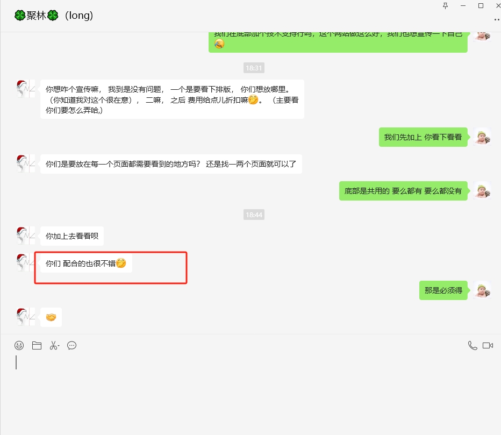Start a video call
501x435 pixels.
[x=488, y=346]
